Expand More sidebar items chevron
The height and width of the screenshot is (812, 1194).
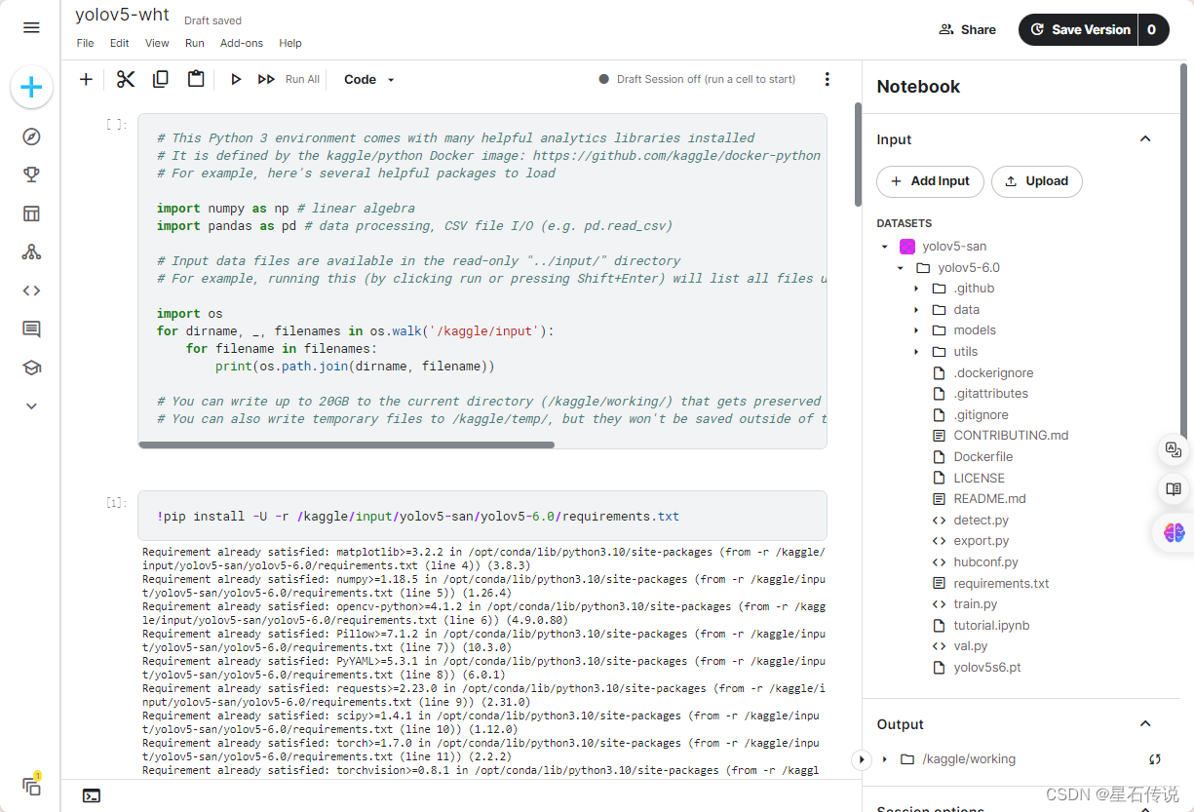pos(31,406)
